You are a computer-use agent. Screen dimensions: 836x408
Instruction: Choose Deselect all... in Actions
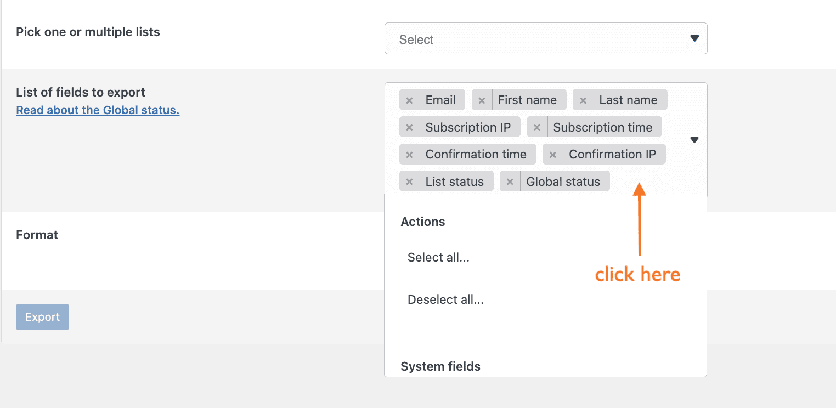click(445, 300)
